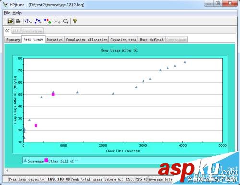
Task: Open the Cumulative allocation tab
Action: coord(86,40)
